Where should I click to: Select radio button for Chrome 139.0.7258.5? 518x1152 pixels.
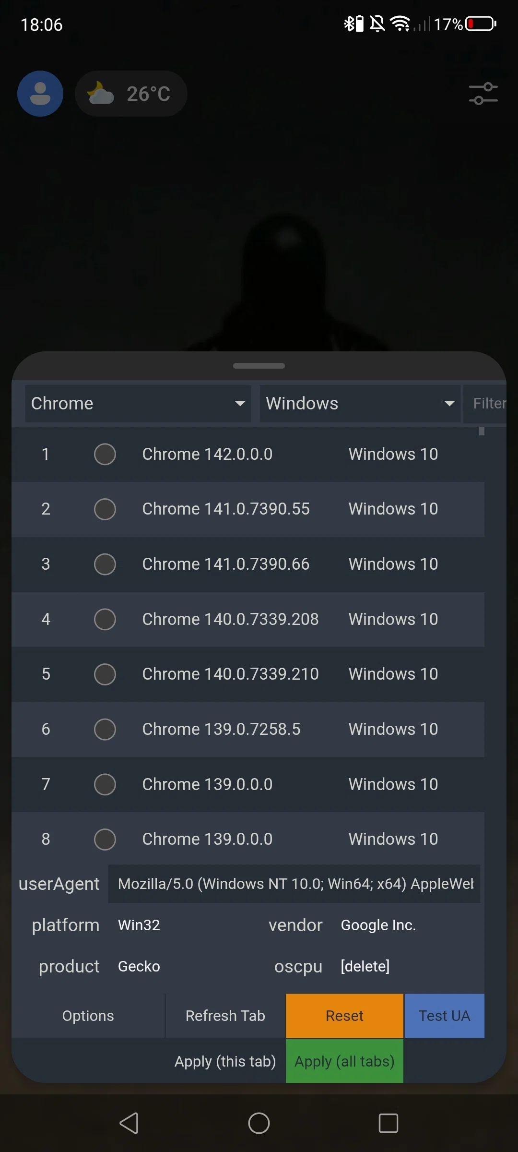click(x=105, y=729)
